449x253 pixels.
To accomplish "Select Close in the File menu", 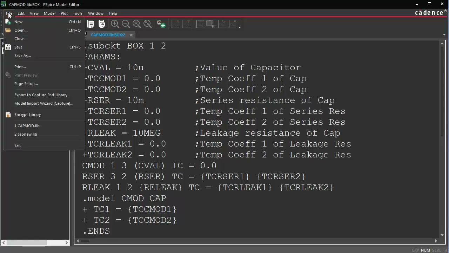I will pyautogui.click(x=44, y=39).
